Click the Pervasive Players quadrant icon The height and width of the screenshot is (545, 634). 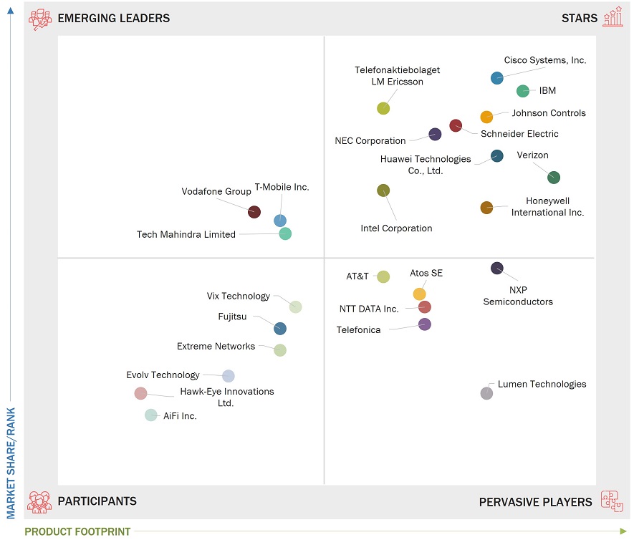(612, 501)
